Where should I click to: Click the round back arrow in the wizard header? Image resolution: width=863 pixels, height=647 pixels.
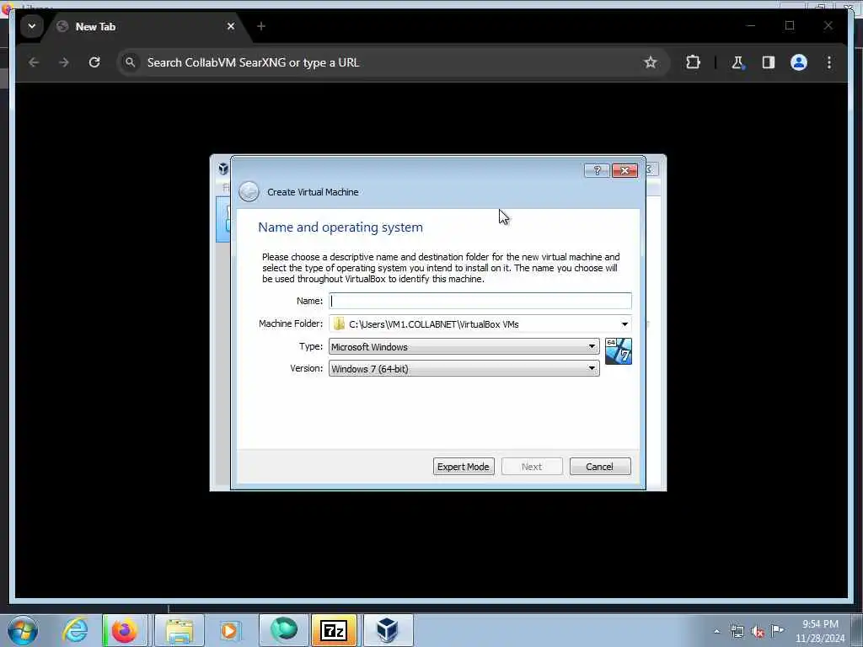pos(249,192)
